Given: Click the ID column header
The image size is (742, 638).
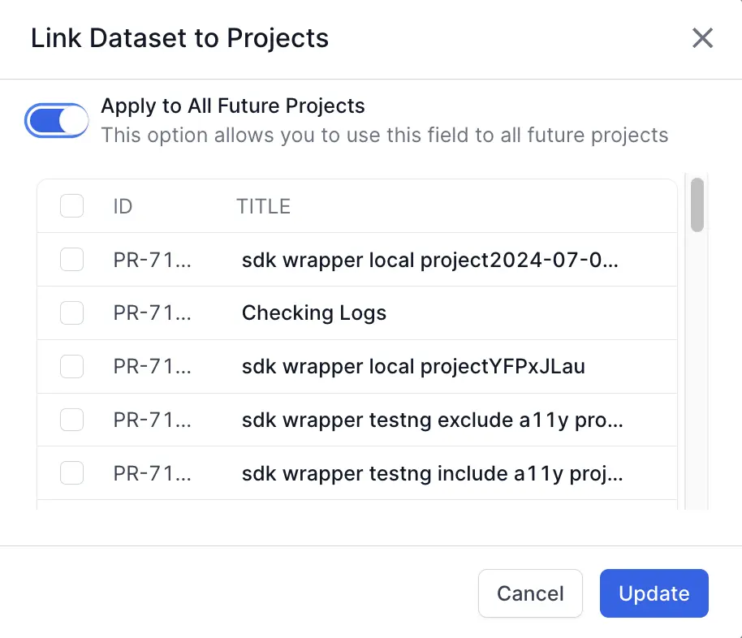Looking at the screenshot, I should pos(123,206).
